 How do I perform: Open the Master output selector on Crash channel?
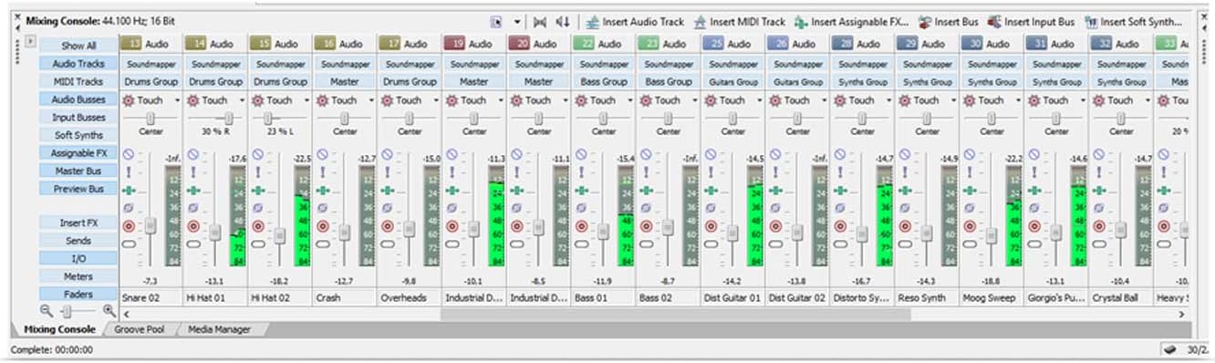point(346,81)
